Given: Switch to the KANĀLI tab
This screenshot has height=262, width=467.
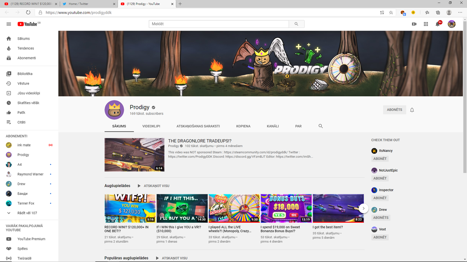Looking at the screenshot, I should click(x=273, y=126).
